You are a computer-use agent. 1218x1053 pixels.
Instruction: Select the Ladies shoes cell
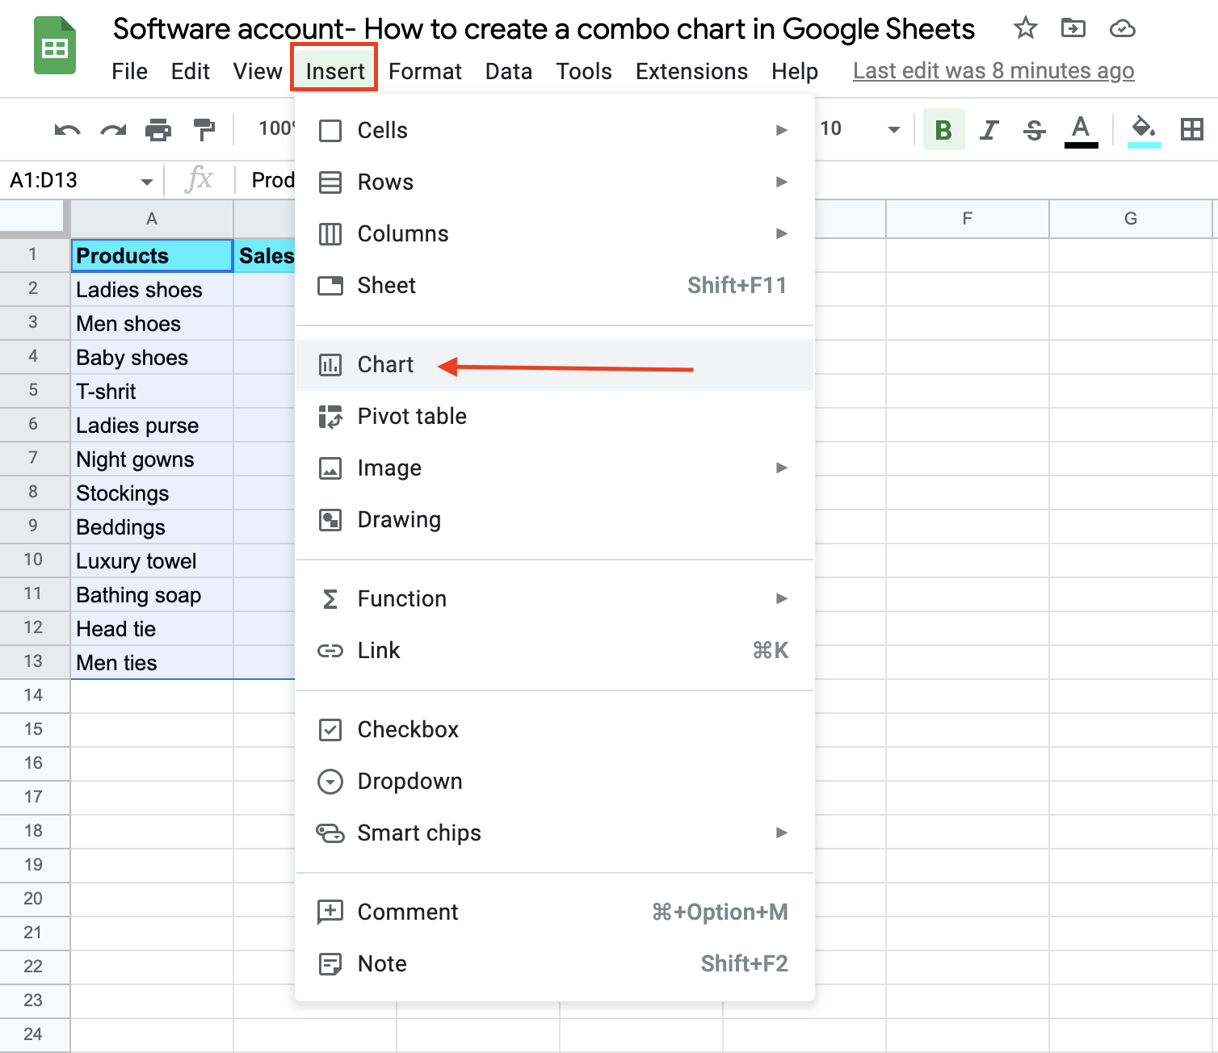152,289
